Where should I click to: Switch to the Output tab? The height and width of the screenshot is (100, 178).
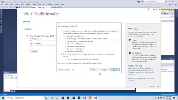(x=13, y=91)
